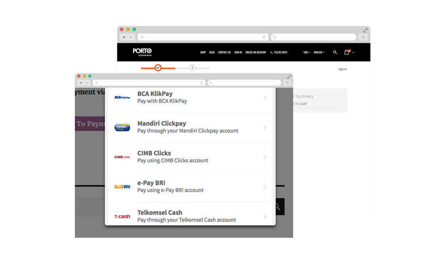This screenshot has height=264, width=440.
Task: Click the round button right of back window search
Action: coord(363,37)
